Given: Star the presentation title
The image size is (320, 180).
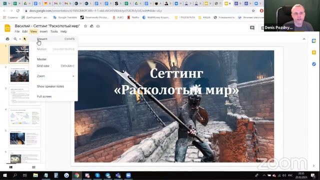Looking at the screenshot, I should coord(85,26).
